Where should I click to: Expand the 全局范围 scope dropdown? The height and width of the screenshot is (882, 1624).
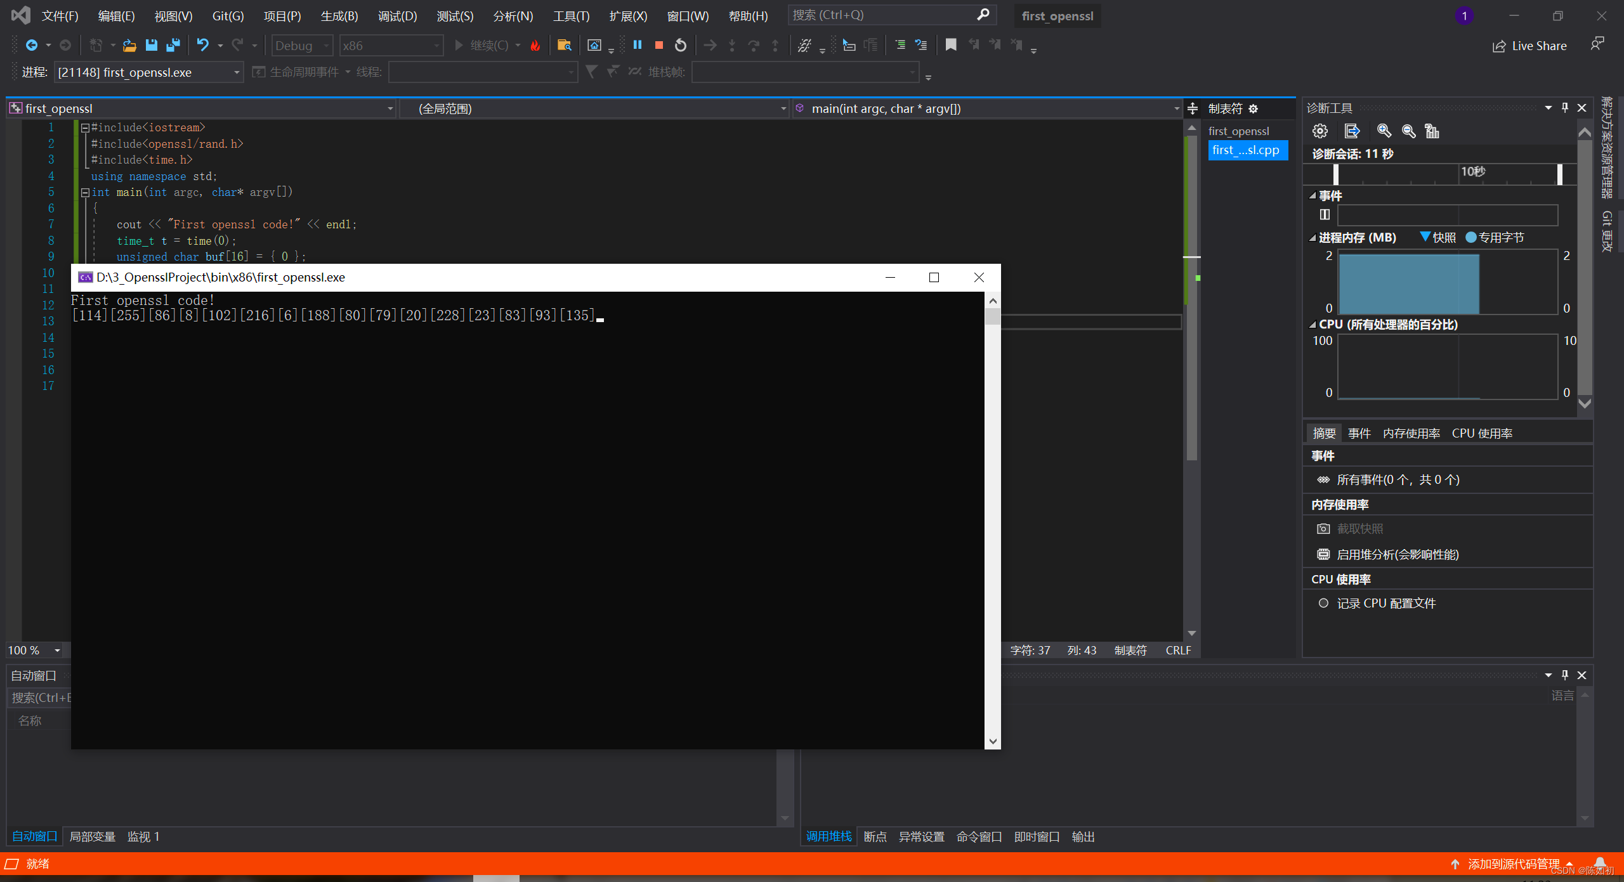pos(783,108)
